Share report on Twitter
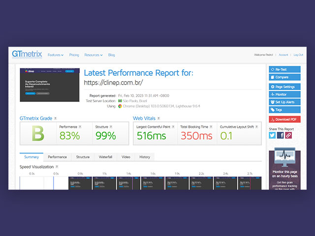The image size is (315, 236). pyautogui.click(x=272, y=135)
